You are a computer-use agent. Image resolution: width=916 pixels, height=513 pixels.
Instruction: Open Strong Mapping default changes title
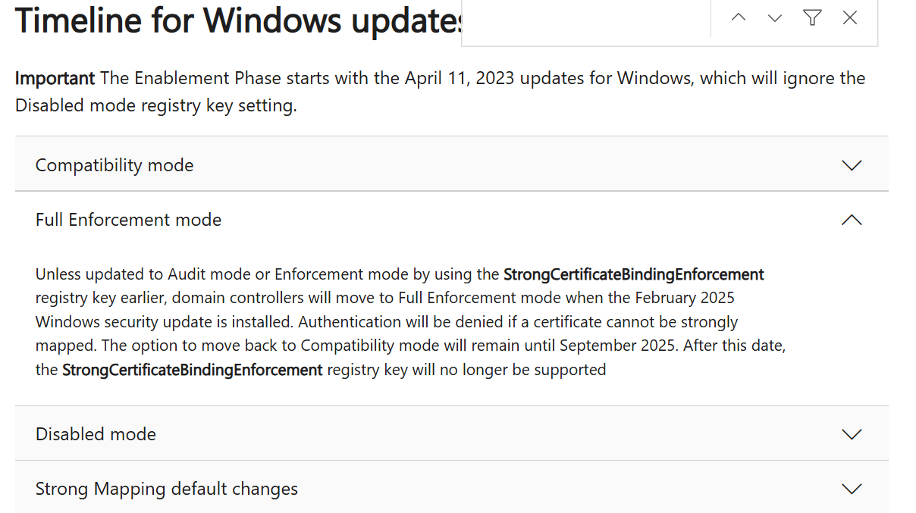coord(167,489)
